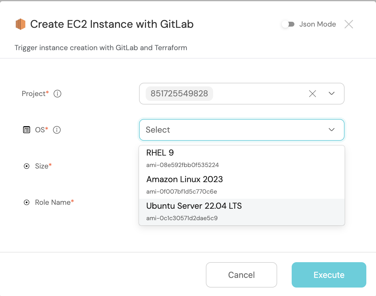Click the Role Name field label

(x=53, y=202)
